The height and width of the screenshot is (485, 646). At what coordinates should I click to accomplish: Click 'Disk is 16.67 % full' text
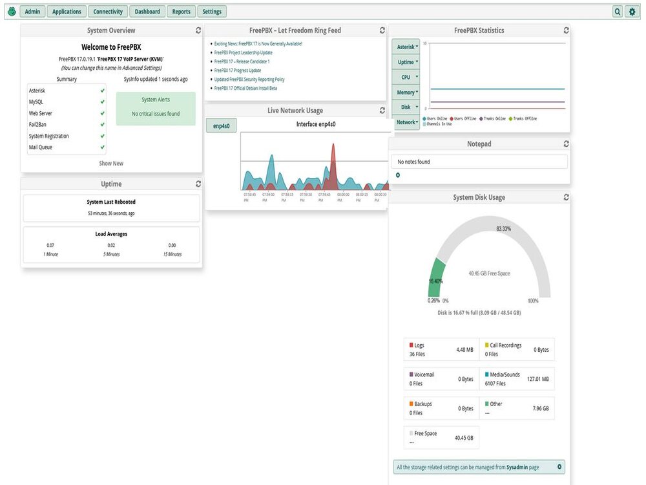pyautogui.click(x=479, y=312)
